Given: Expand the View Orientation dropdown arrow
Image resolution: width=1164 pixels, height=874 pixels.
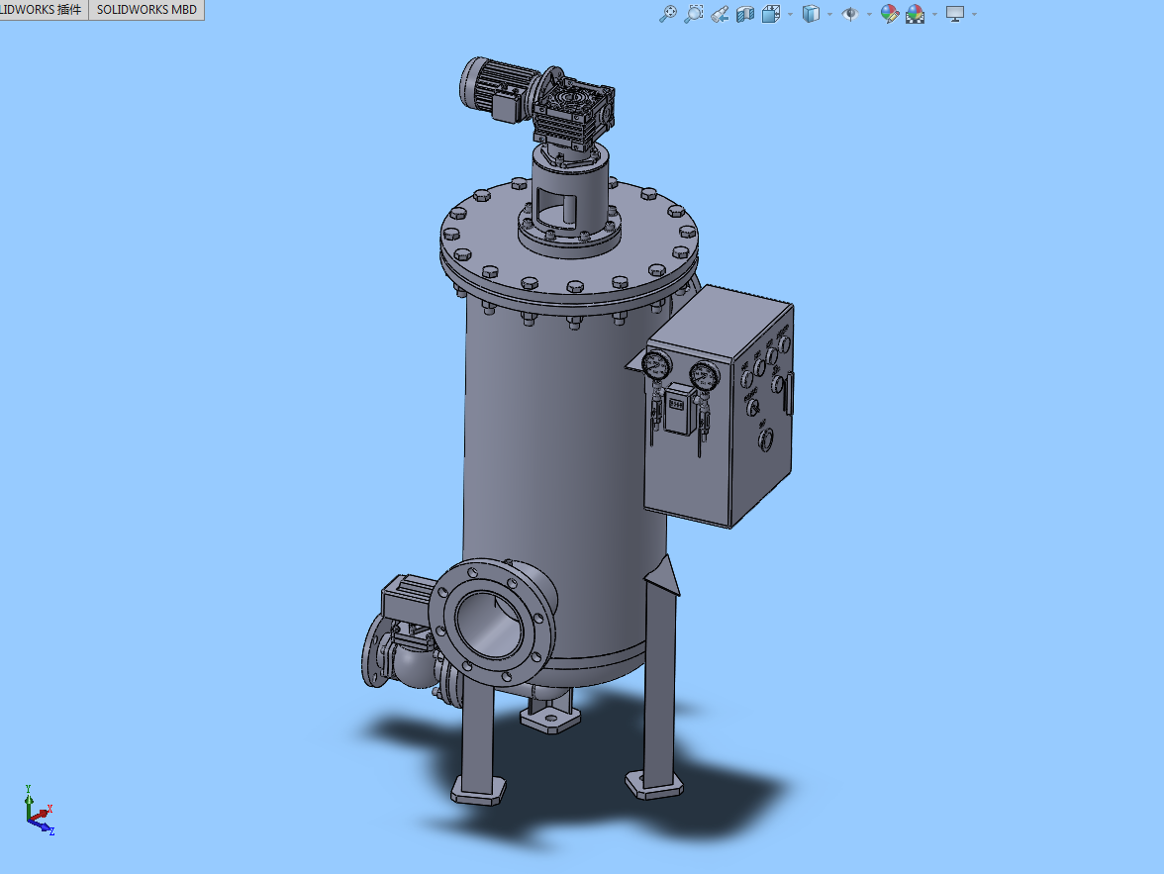Looking at the screenshot, I should (789, 14).
